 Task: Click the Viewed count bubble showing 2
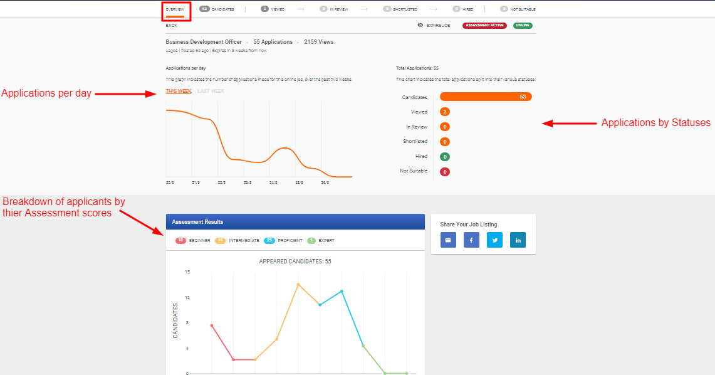click(x=445, y=112)
